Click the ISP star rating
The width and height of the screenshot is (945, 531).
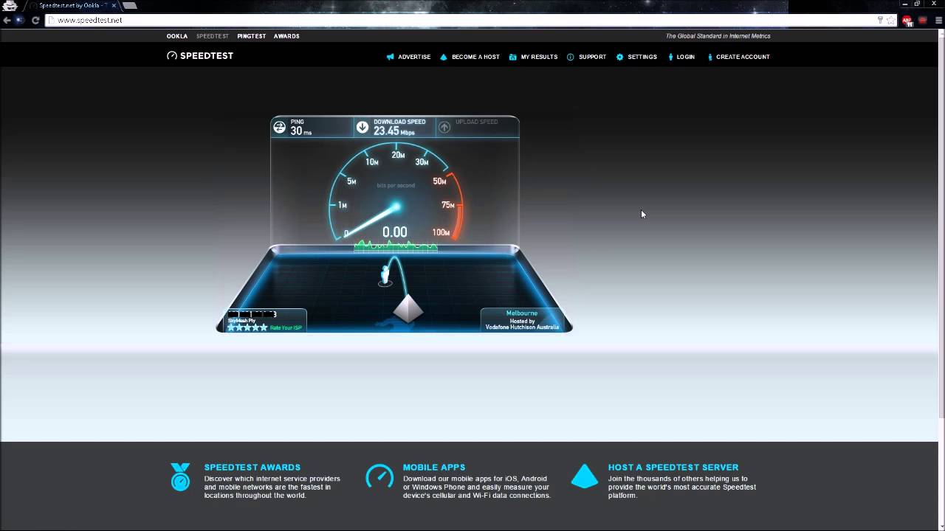click(247, 327)
